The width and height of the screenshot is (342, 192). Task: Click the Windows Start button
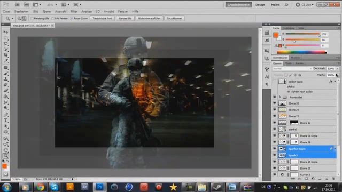(6, 187)
